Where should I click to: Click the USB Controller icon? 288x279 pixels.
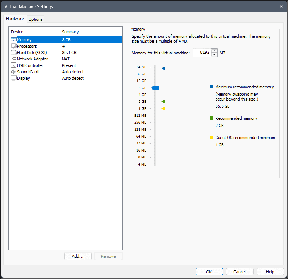(14, 65)
